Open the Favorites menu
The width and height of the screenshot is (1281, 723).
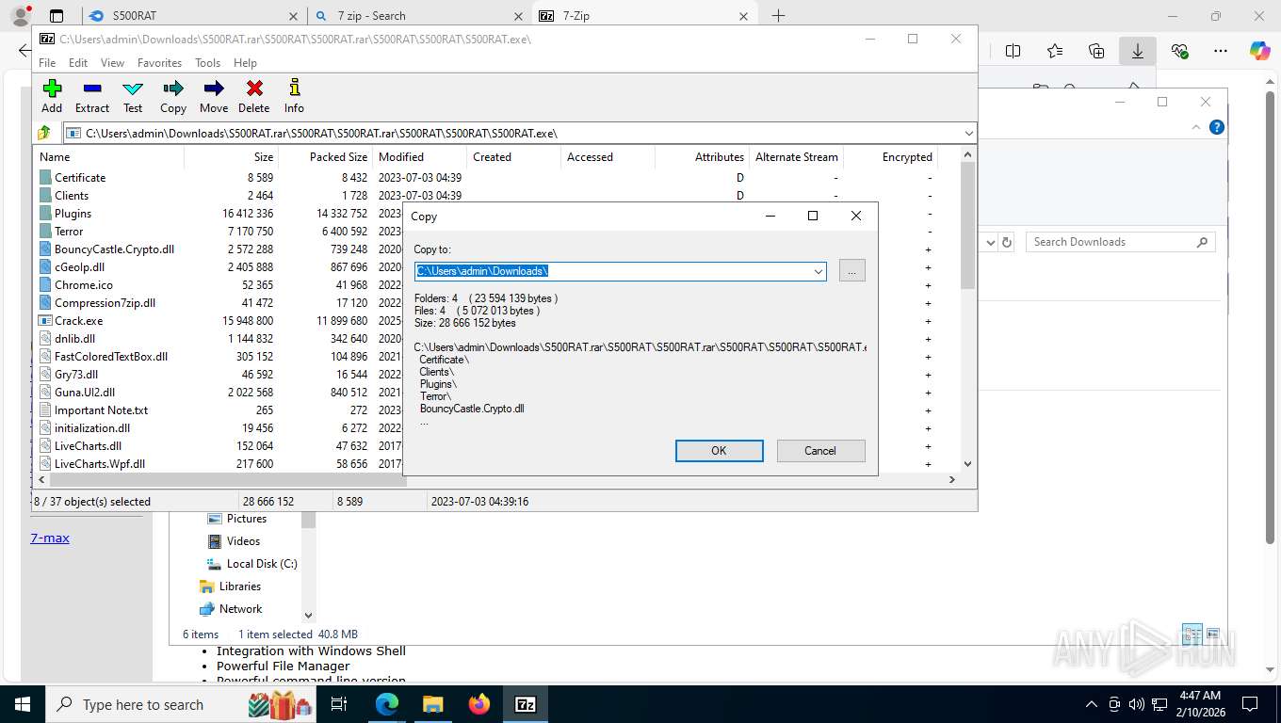point(159,62)
